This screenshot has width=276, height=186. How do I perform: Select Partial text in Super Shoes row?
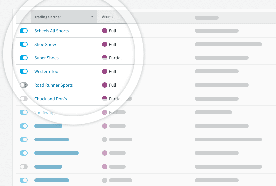point(115,58)
